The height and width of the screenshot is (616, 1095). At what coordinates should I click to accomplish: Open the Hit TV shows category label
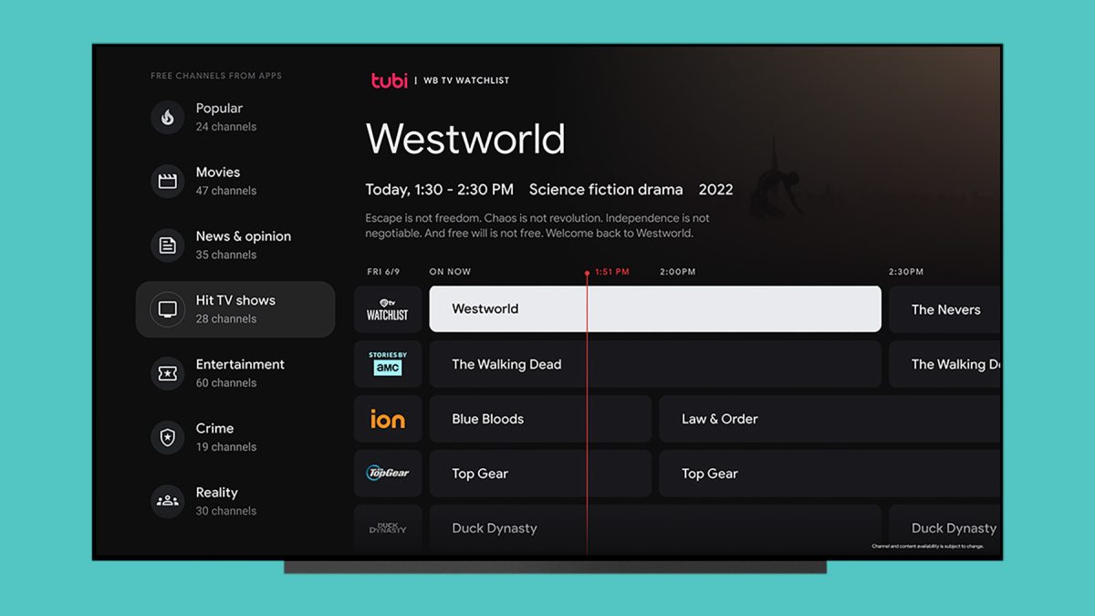[235, 300]
